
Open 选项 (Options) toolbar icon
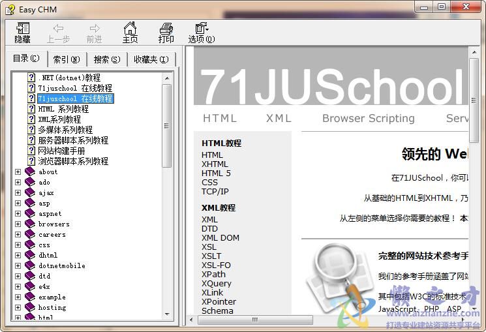[x=202, y=28]
